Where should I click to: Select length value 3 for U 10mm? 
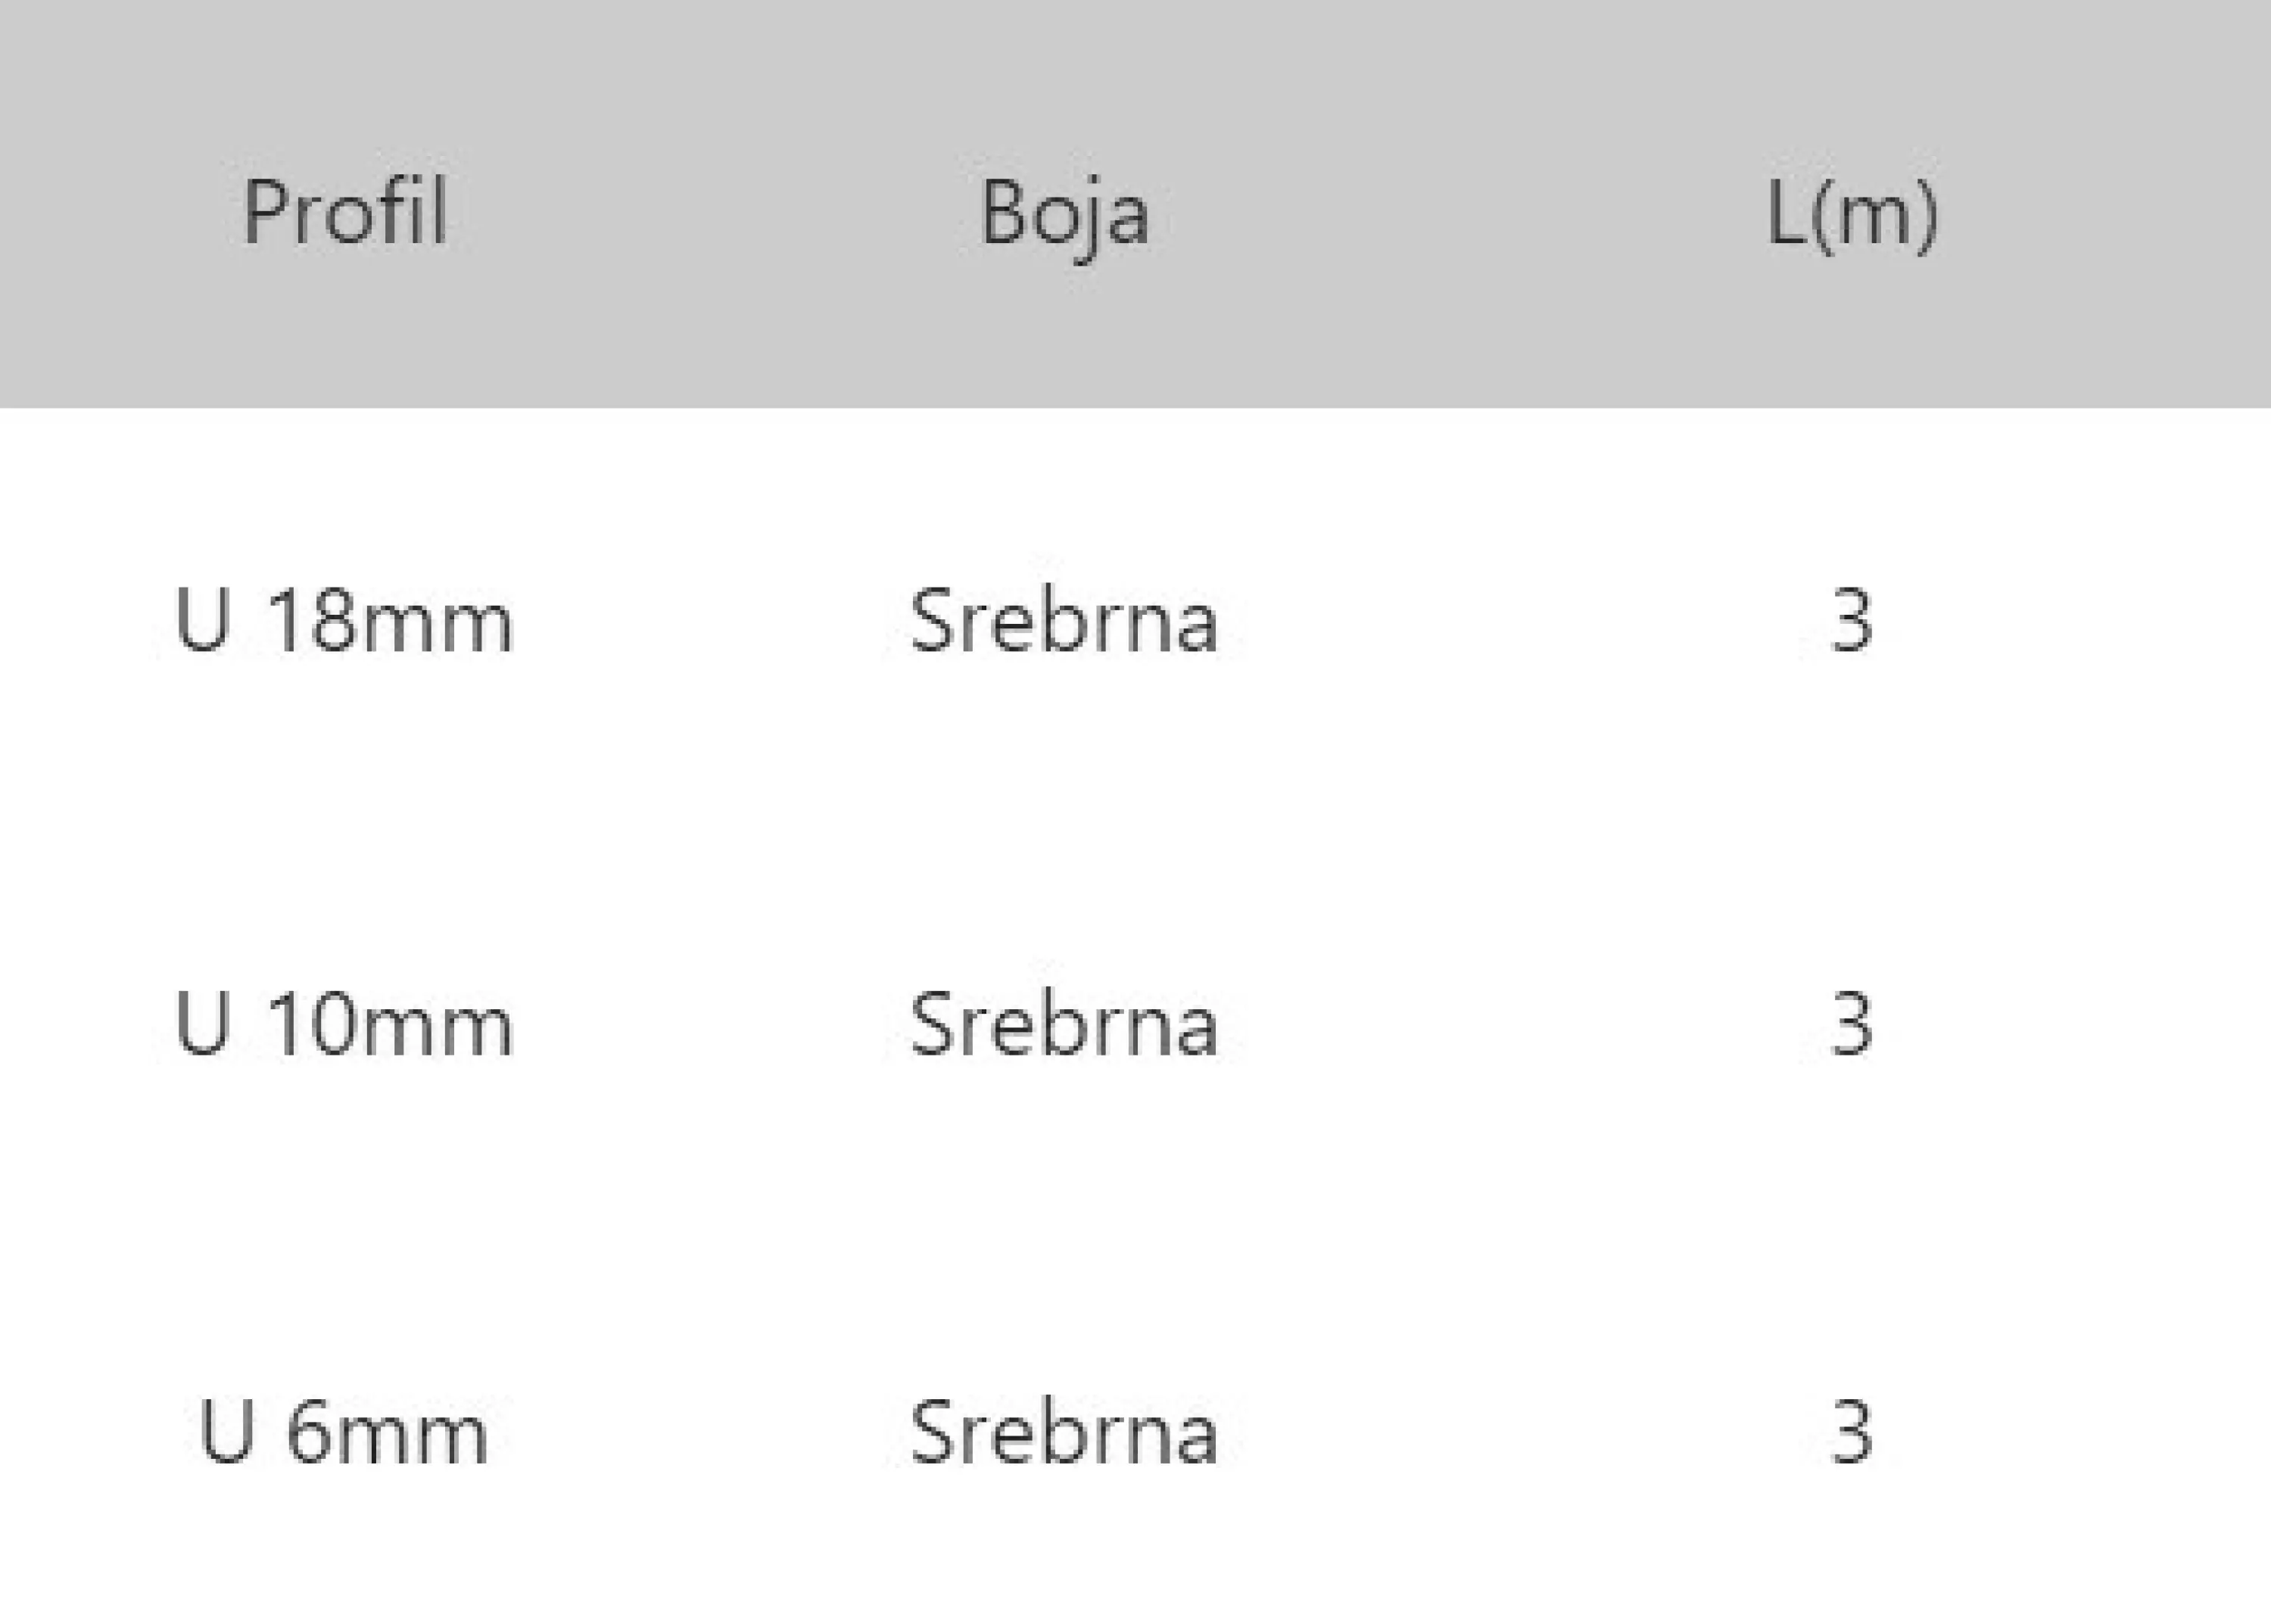[1851, 1025]
